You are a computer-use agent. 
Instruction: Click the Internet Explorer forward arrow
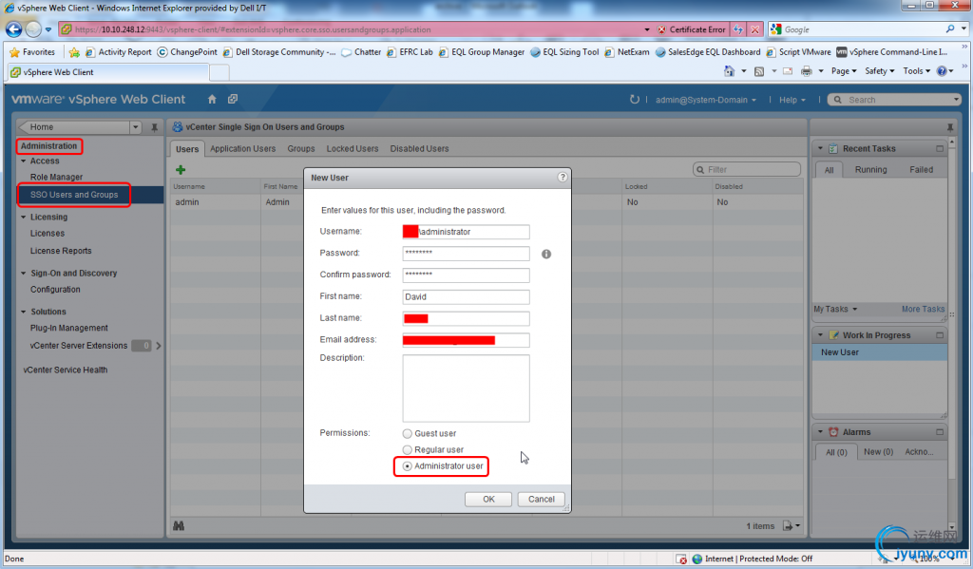(33, 29)
